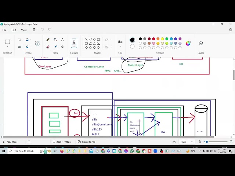Open Edit colours colour wheel

point(188,43)
